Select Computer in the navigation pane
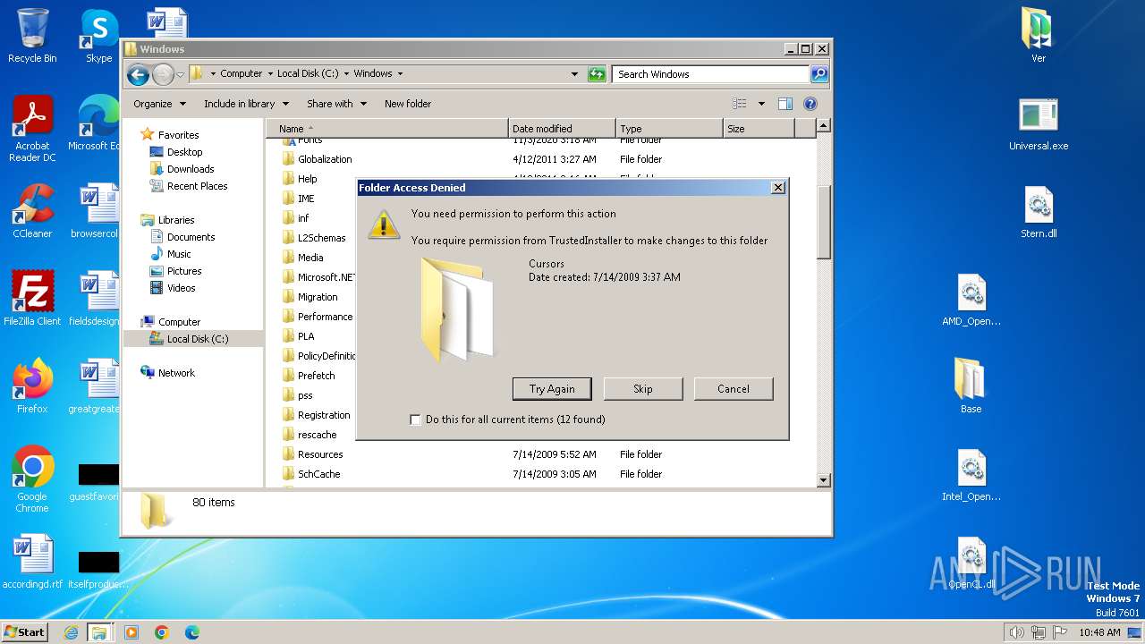Viewport: 1145px width, 644px height. point(179,322)
